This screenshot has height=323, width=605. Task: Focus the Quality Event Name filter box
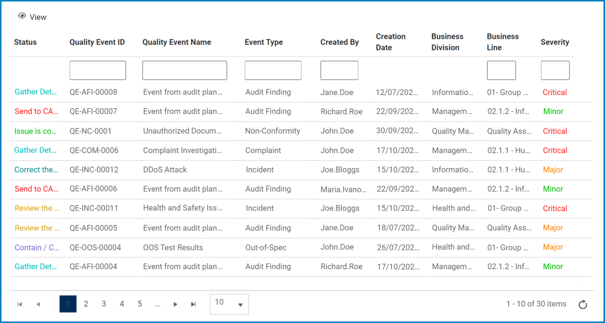click(x=185, y=70)
